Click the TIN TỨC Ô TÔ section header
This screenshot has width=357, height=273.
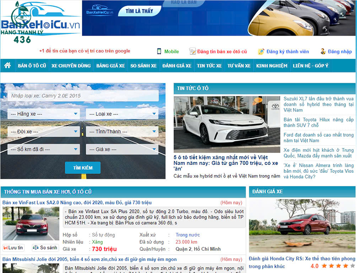(x=264, y=89)
